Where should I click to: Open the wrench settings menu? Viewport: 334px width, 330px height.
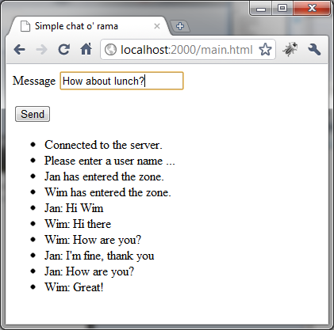coord(314,49)
